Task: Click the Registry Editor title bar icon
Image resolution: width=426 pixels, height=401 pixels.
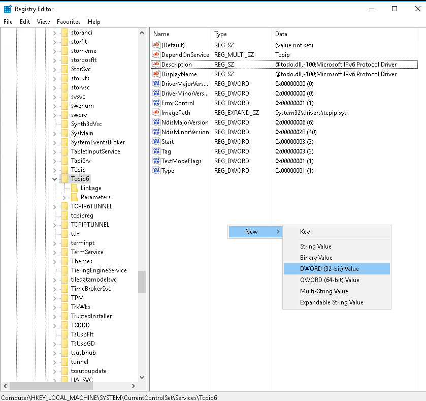Action: [x=8, y=9]
